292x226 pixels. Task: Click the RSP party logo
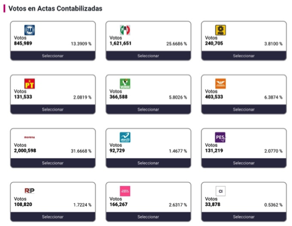click(x=30, y=191)
